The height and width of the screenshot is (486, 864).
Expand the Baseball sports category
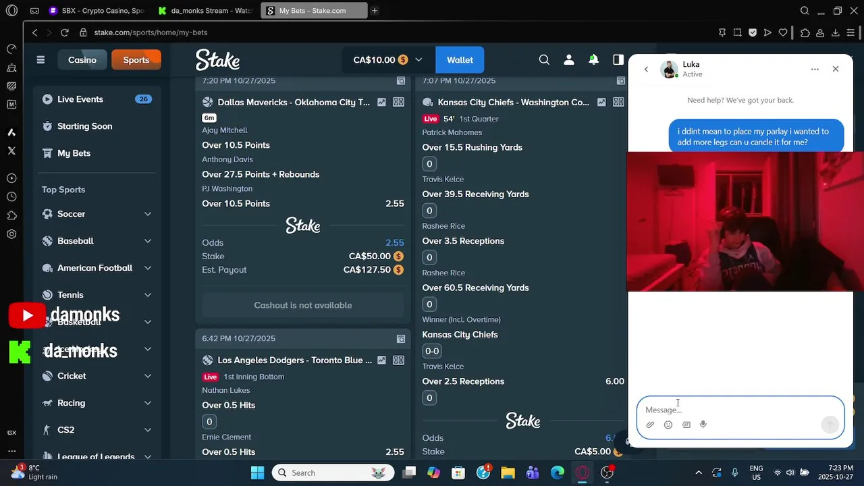[x=148, y=241]
